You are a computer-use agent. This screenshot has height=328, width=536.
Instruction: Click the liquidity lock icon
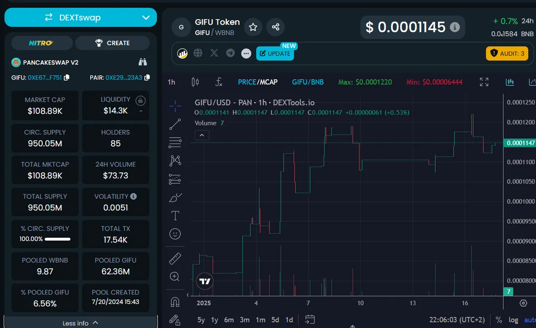(140, 100)
